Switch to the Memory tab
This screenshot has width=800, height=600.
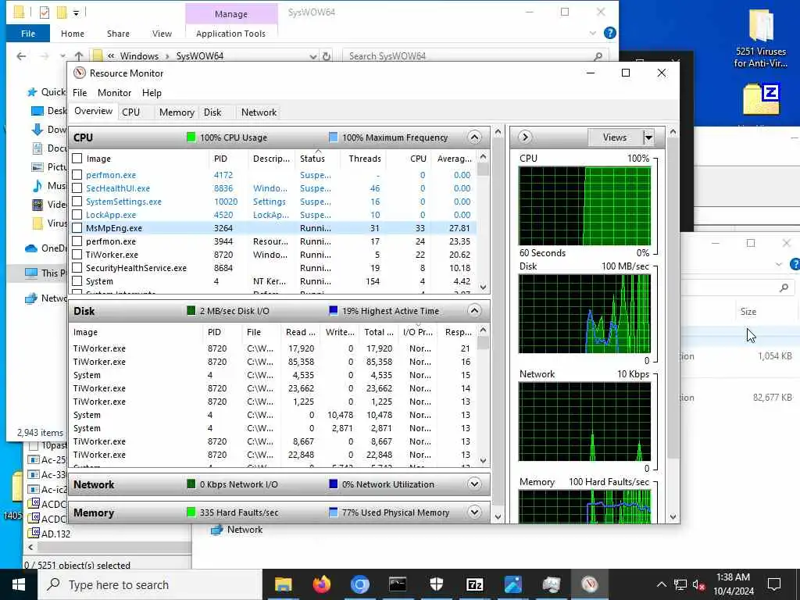coord(177,112)
